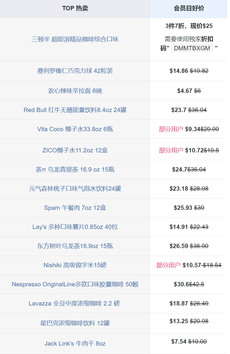Viewport: 230px width, 354px height.
Task: Open 星巴克浓缩咖啡饮料 12罐 link
Action: pos(75,323)
